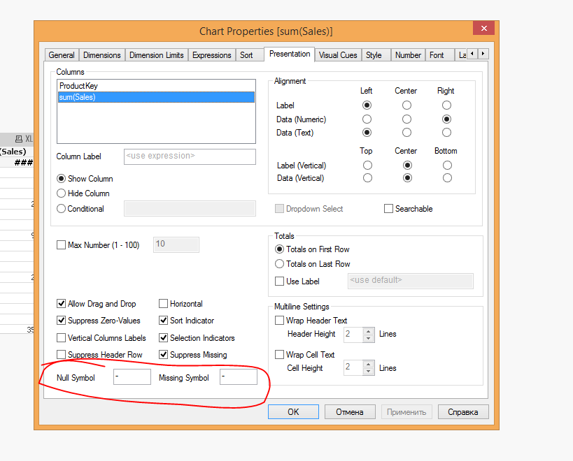The width and height of the screenshot is (573, 461).
Task: Click the Column Label input field
Action: coord(190,156)
